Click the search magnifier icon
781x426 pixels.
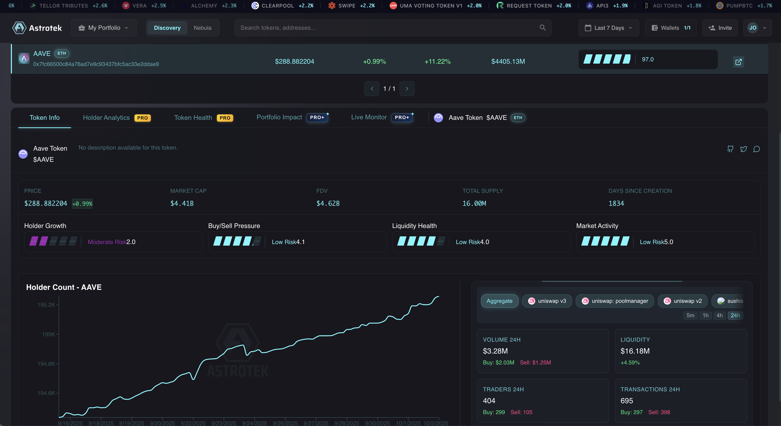click(x=542, y=28)
